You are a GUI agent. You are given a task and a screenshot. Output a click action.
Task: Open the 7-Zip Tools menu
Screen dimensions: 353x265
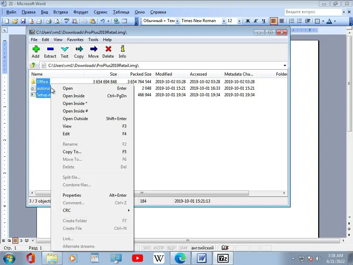93,39
